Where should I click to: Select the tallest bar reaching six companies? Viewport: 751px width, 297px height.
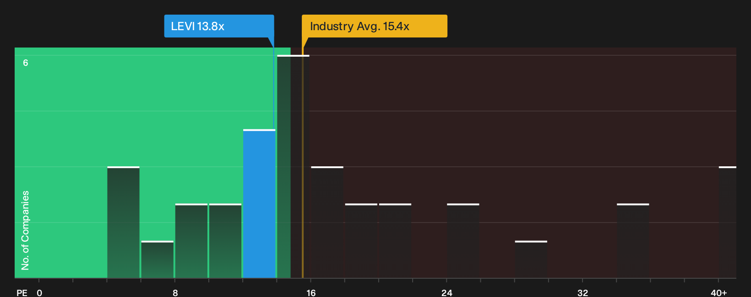[293, 167]
